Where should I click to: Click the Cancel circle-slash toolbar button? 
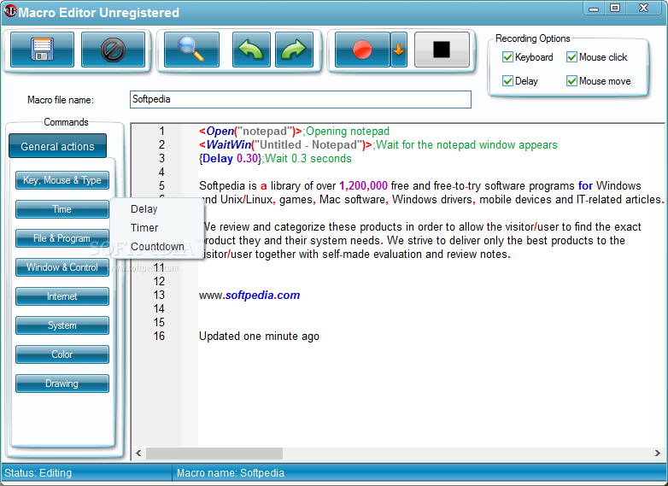(113, 50)
